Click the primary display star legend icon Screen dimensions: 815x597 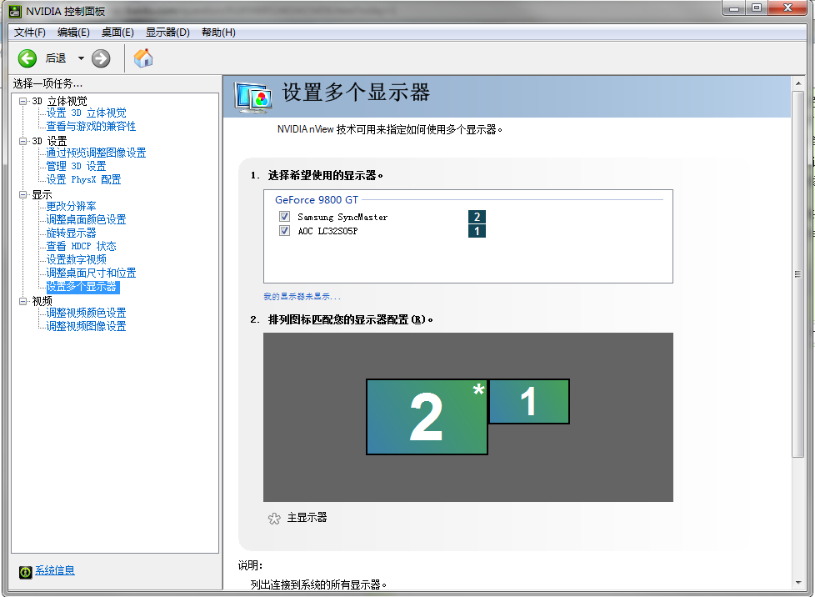pos(274,519)
